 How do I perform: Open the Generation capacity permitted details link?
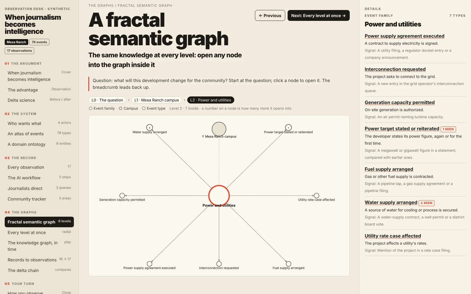tap(399, 102)
